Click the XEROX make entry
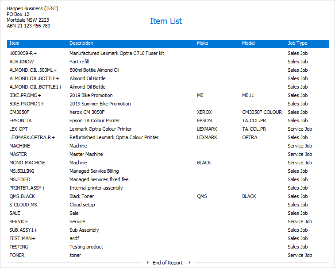335x268 pixels. 204,112
